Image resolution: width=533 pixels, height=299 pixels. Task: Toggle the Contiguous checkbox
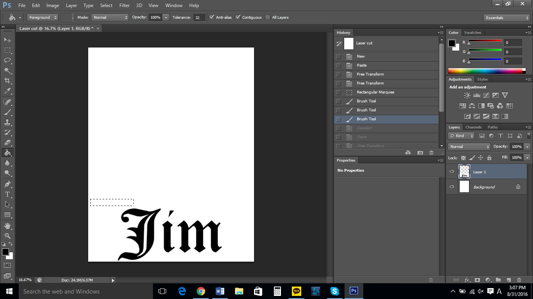(x=238, y=17)
